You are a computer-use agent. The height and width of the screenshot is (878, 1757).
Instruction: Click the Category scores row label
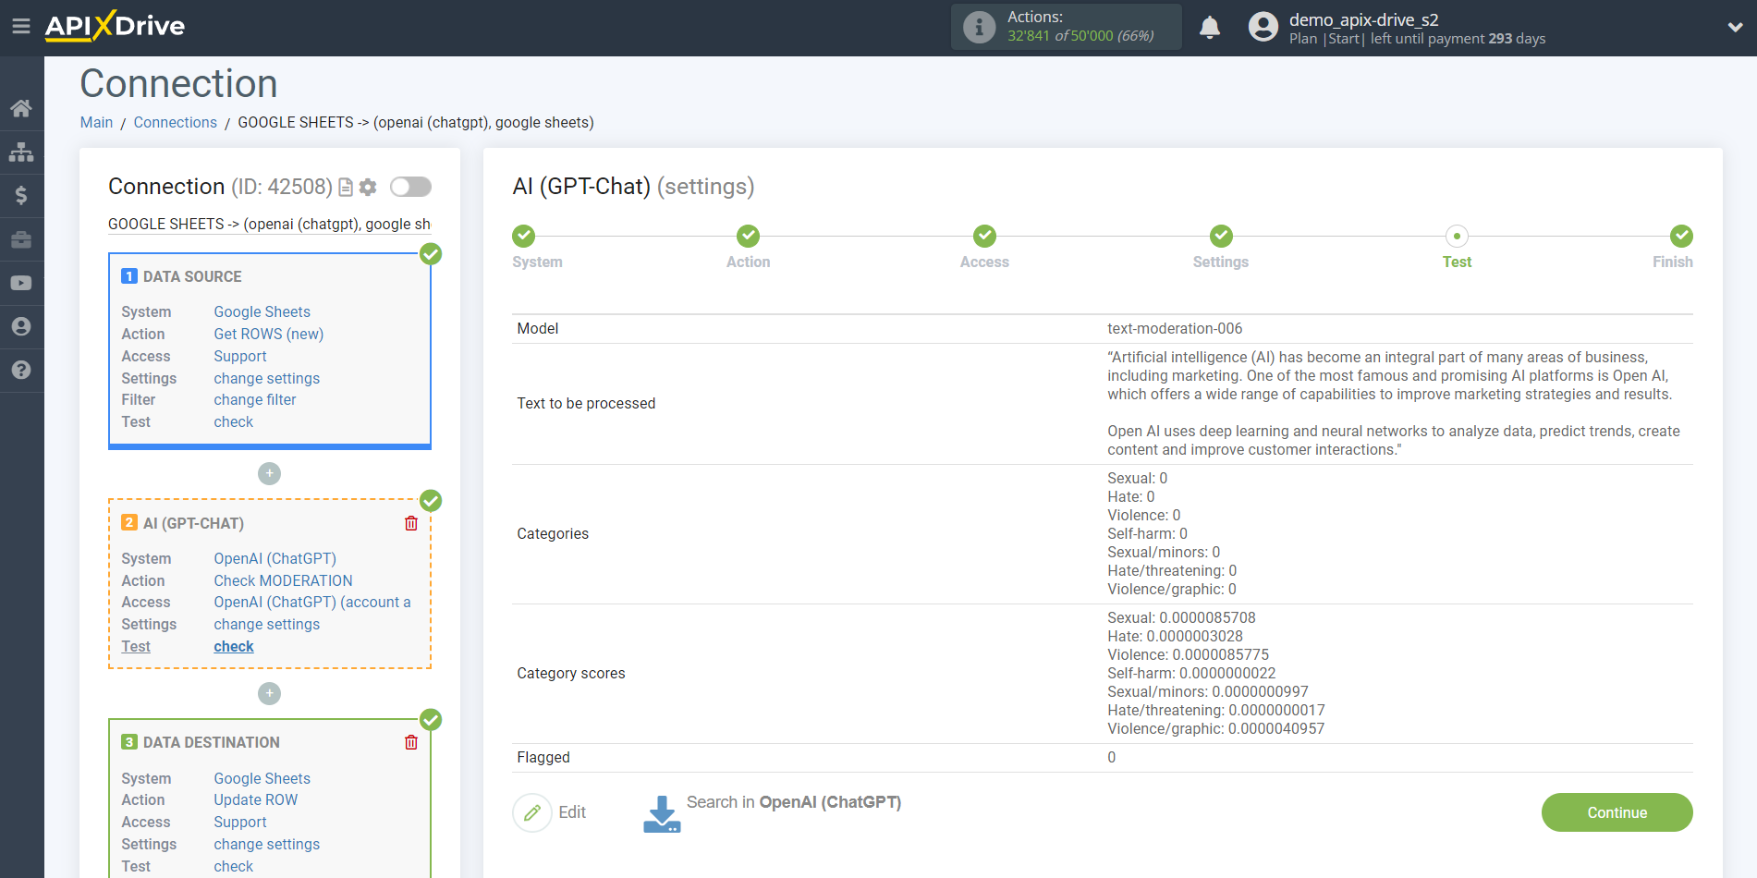570,673
